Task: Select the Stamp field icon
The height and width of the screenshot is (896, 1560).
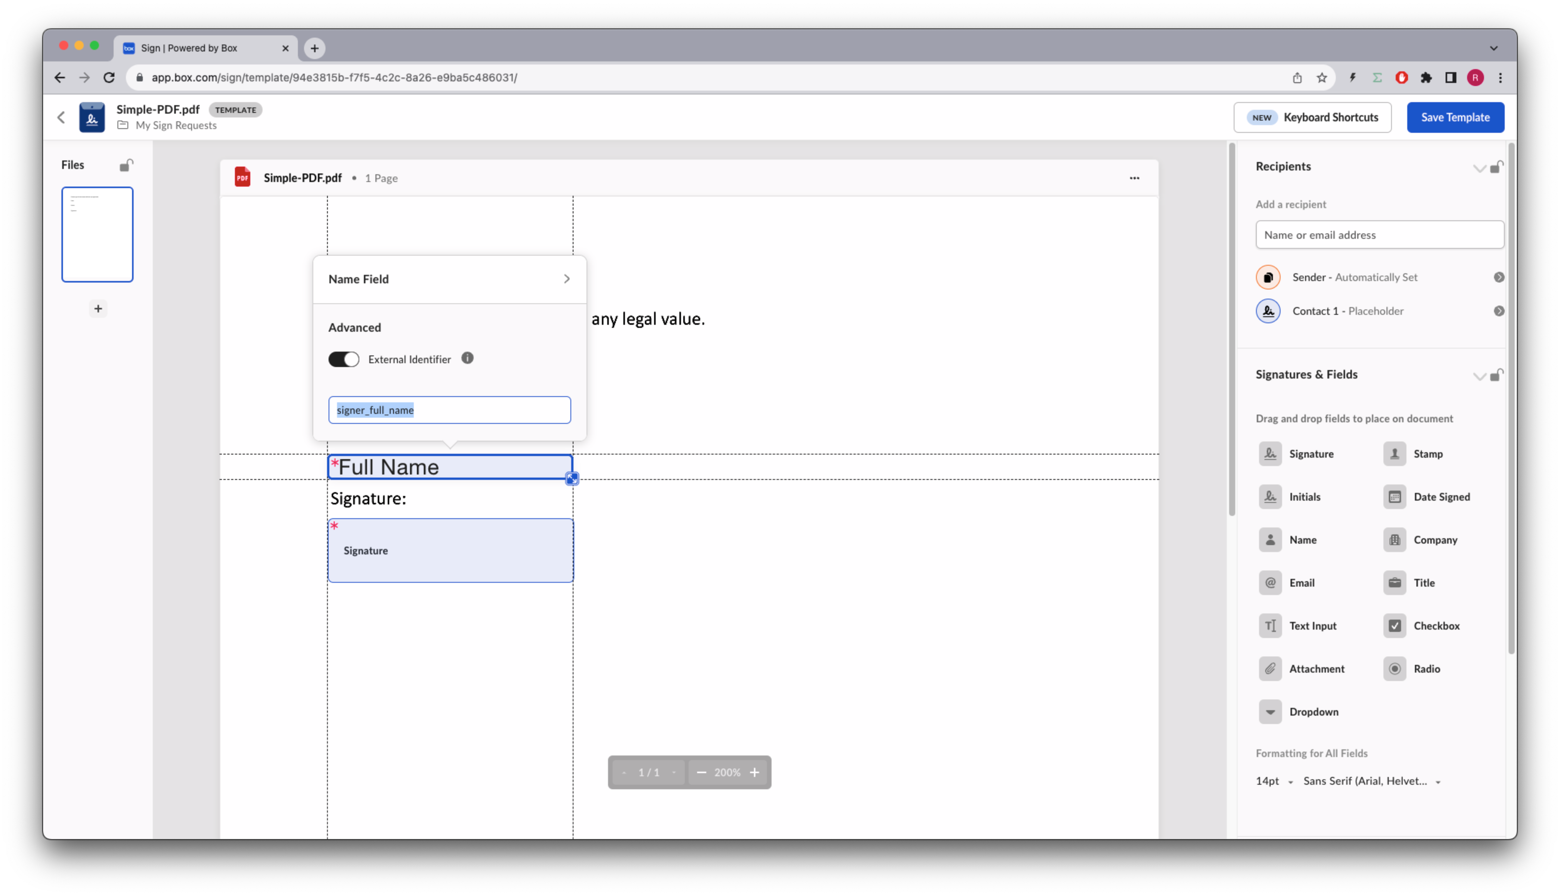Action: click(x=1395, y=453)
